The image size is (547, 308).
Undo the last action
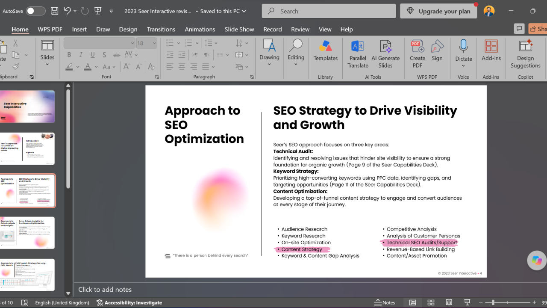[x=67, y=11]
